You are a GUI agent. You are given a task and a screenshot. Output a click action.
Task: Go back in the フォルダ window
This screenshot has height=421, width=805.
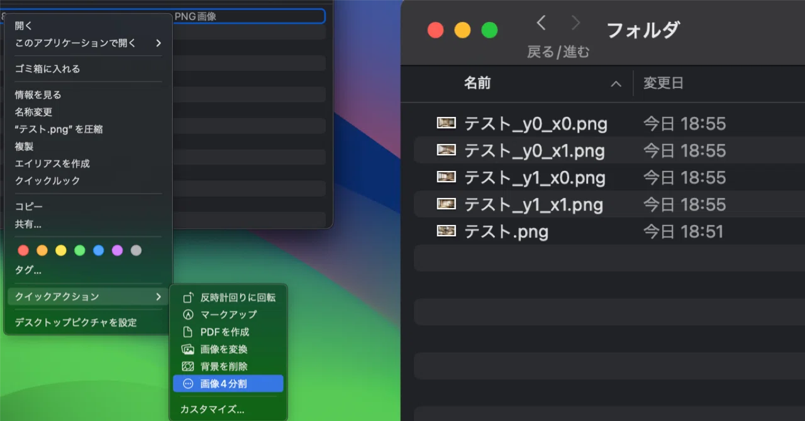click(541, 23)
